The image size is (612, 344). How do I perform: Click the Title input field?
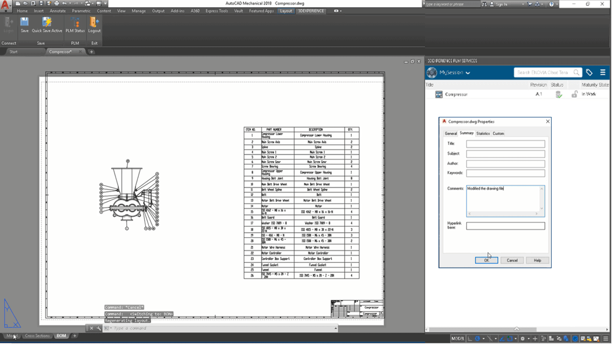[x=505, y=144]
